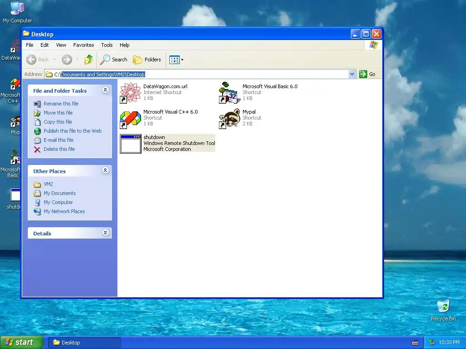The width and height of the screenshot is (466, 349).
Task: Open the Favorites menu
Action: click(x=84, y=45)
